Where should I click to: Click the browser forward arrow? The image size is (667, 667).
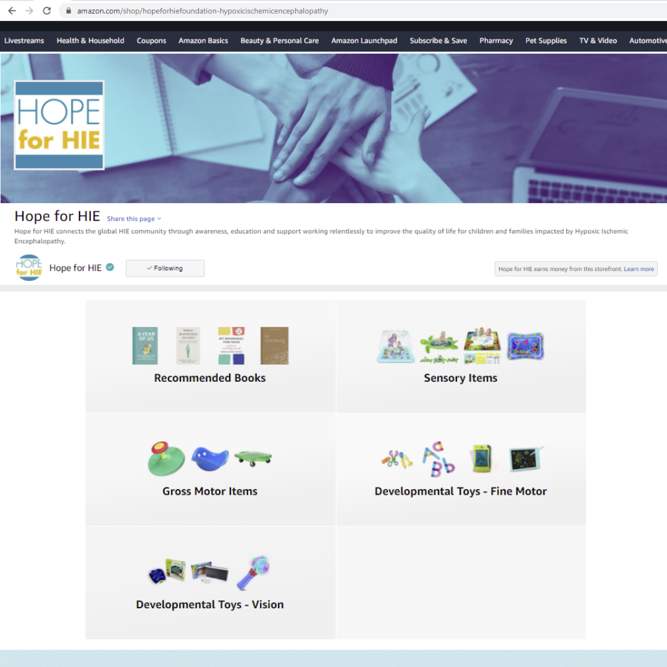[x=30, y=10]
